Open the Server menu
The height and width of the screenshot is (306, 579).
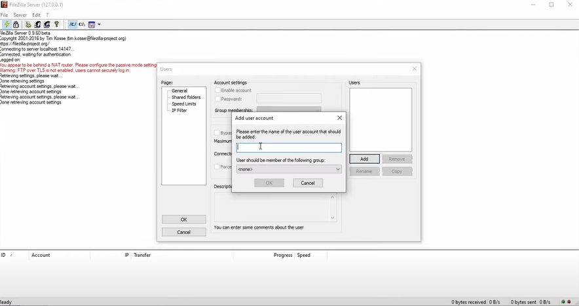click(x=20, y=15)
